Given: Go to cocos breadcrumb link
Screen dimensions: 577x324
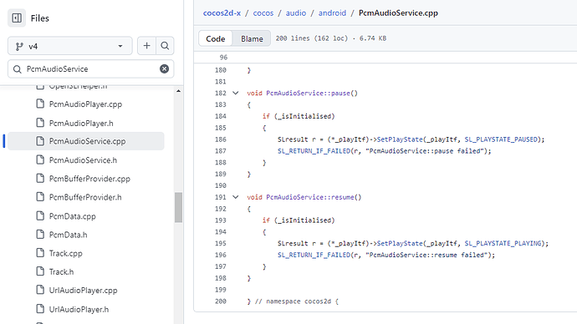Looking at the screenshot, I should click(x=263, y=13).
